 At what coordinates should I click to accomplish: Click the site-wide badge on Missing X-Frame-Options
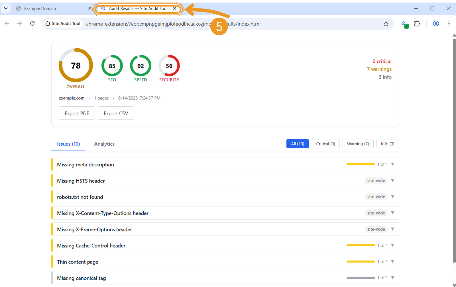(x=376, y=229)
